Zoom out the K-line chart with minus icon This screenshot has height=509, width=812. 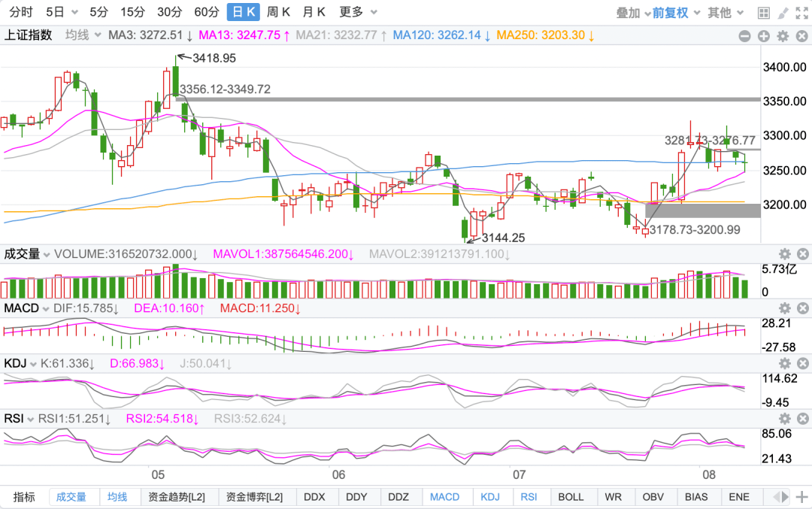click(x=744, y=36)
